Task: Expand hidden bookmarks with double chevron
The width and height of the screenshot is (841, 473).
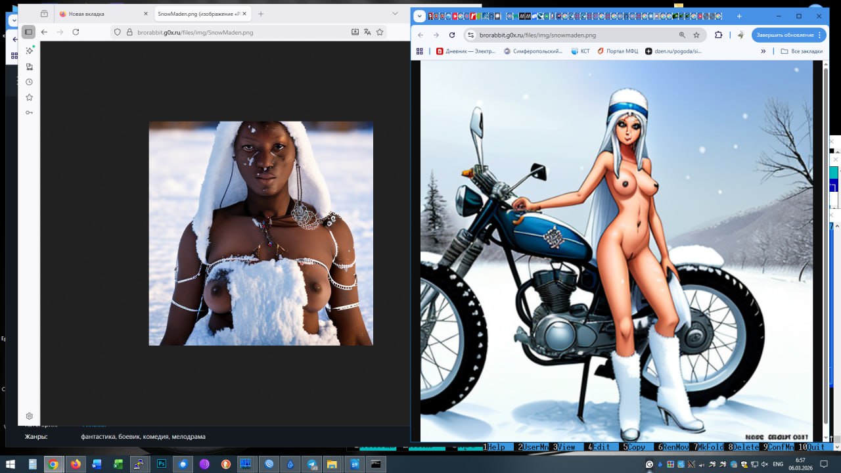Action: pos(763,51)
